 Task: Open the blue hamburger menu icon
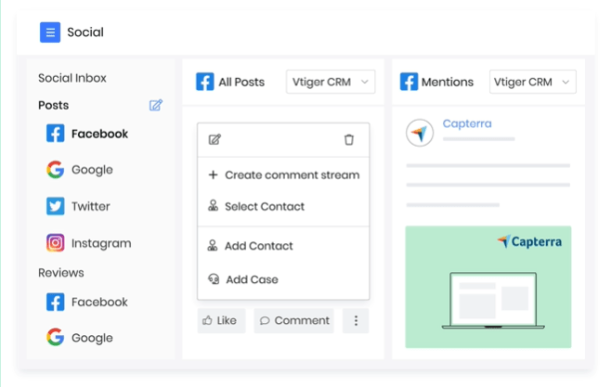50,32
